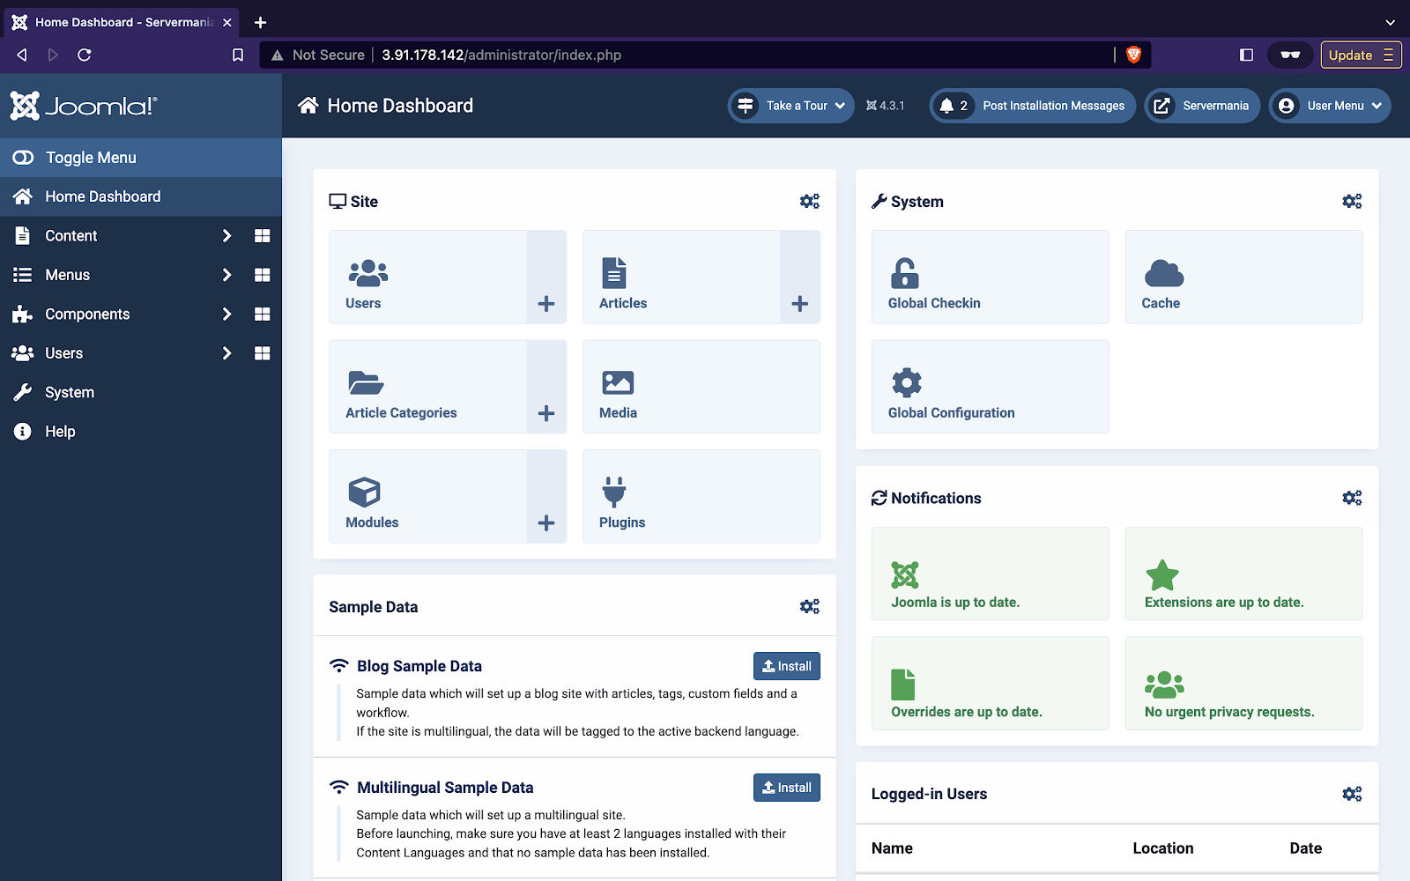
Task: Open Content dashboard grid icon
Action: 262,236
